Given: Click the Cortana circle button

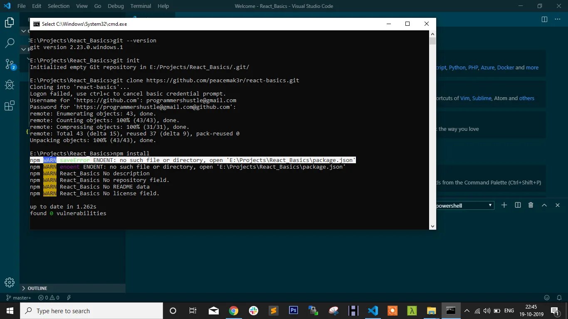Looking at the screenshot, I should click(173, 311).
